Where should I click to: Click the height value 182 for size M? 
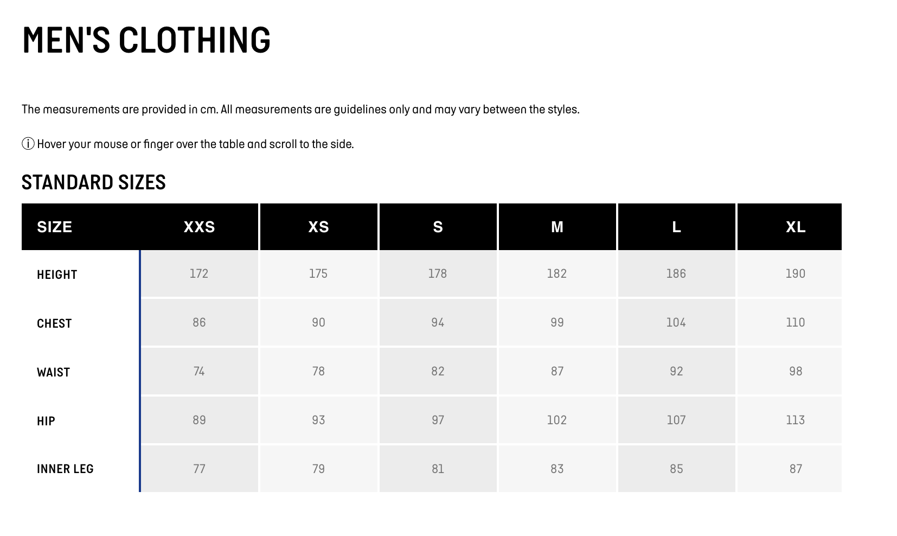557,273
